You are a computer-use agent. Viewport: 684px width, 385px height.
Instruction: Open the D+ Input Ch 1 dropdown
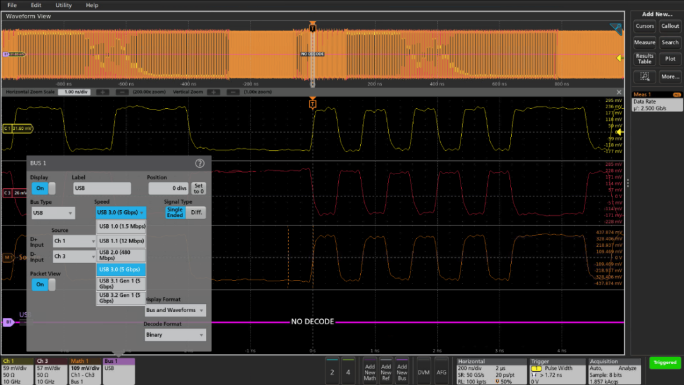(74, 241)
